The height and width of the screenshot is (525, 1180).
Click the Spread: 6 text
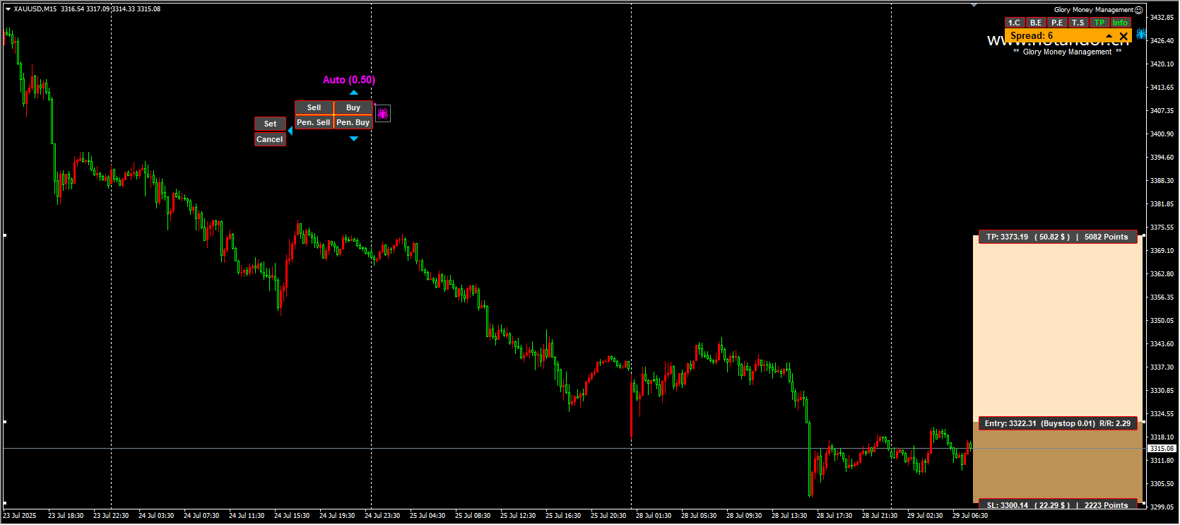point(1032,36)
